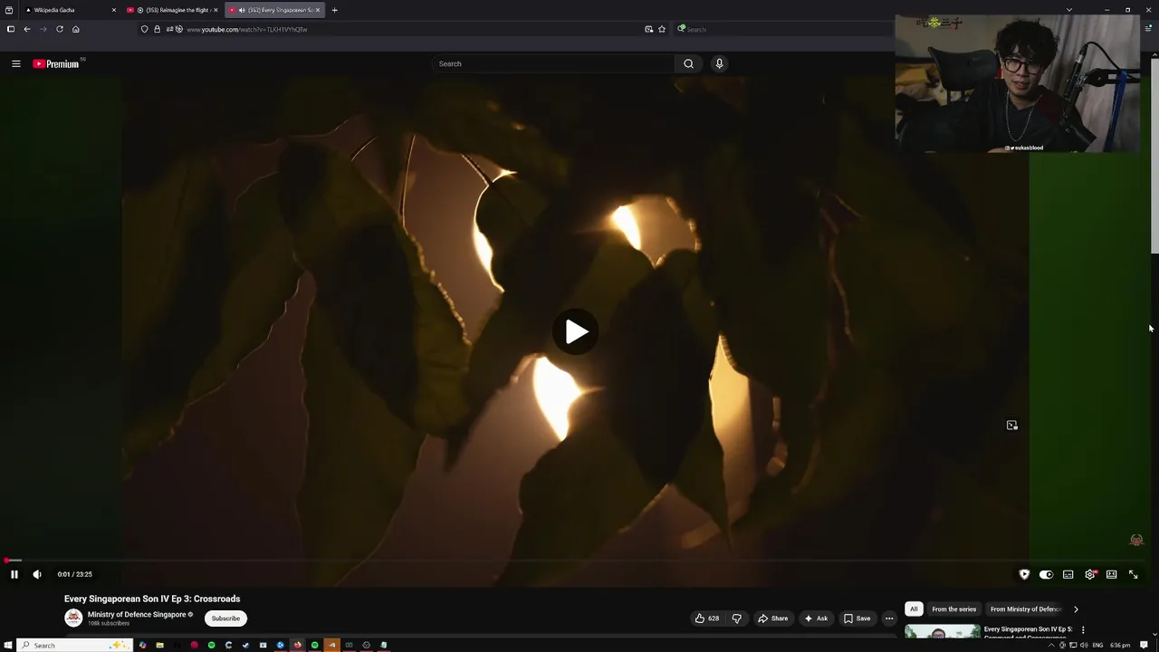The image size is (1159, 652).
Task: Enter full screen from the player
Action: pyautogui.click(x=1133, y=574)
